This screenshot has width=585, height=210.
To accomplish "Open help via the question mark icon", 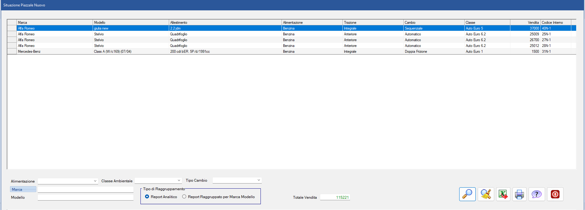I will (x=536, y=194).
